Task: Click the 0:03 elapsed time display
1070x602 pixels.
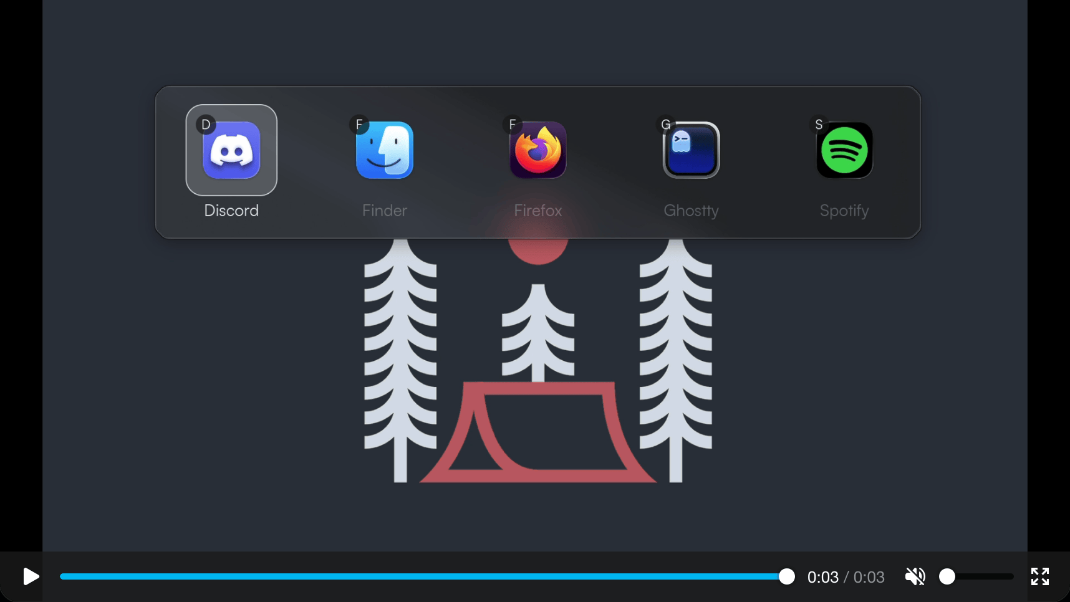Action: pyautogui.click(x=822, y=577)
